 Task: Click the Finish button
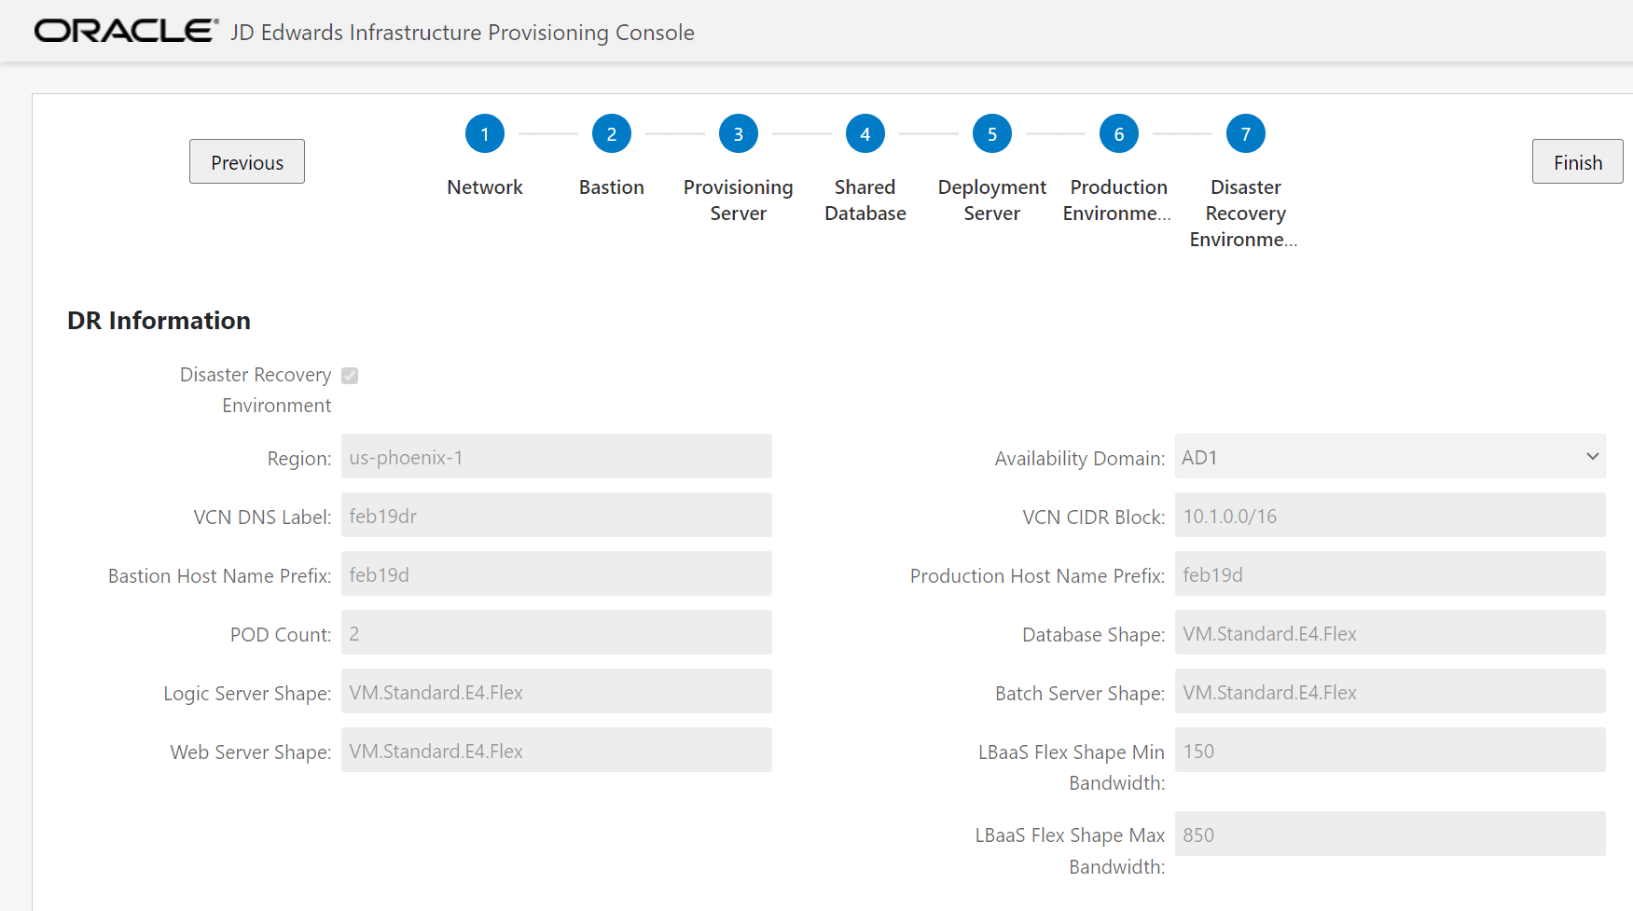pos(1576,160)
